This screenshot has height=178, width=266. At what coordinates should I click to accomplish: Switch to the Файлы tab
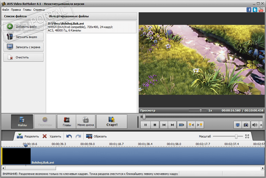[22, 121]
